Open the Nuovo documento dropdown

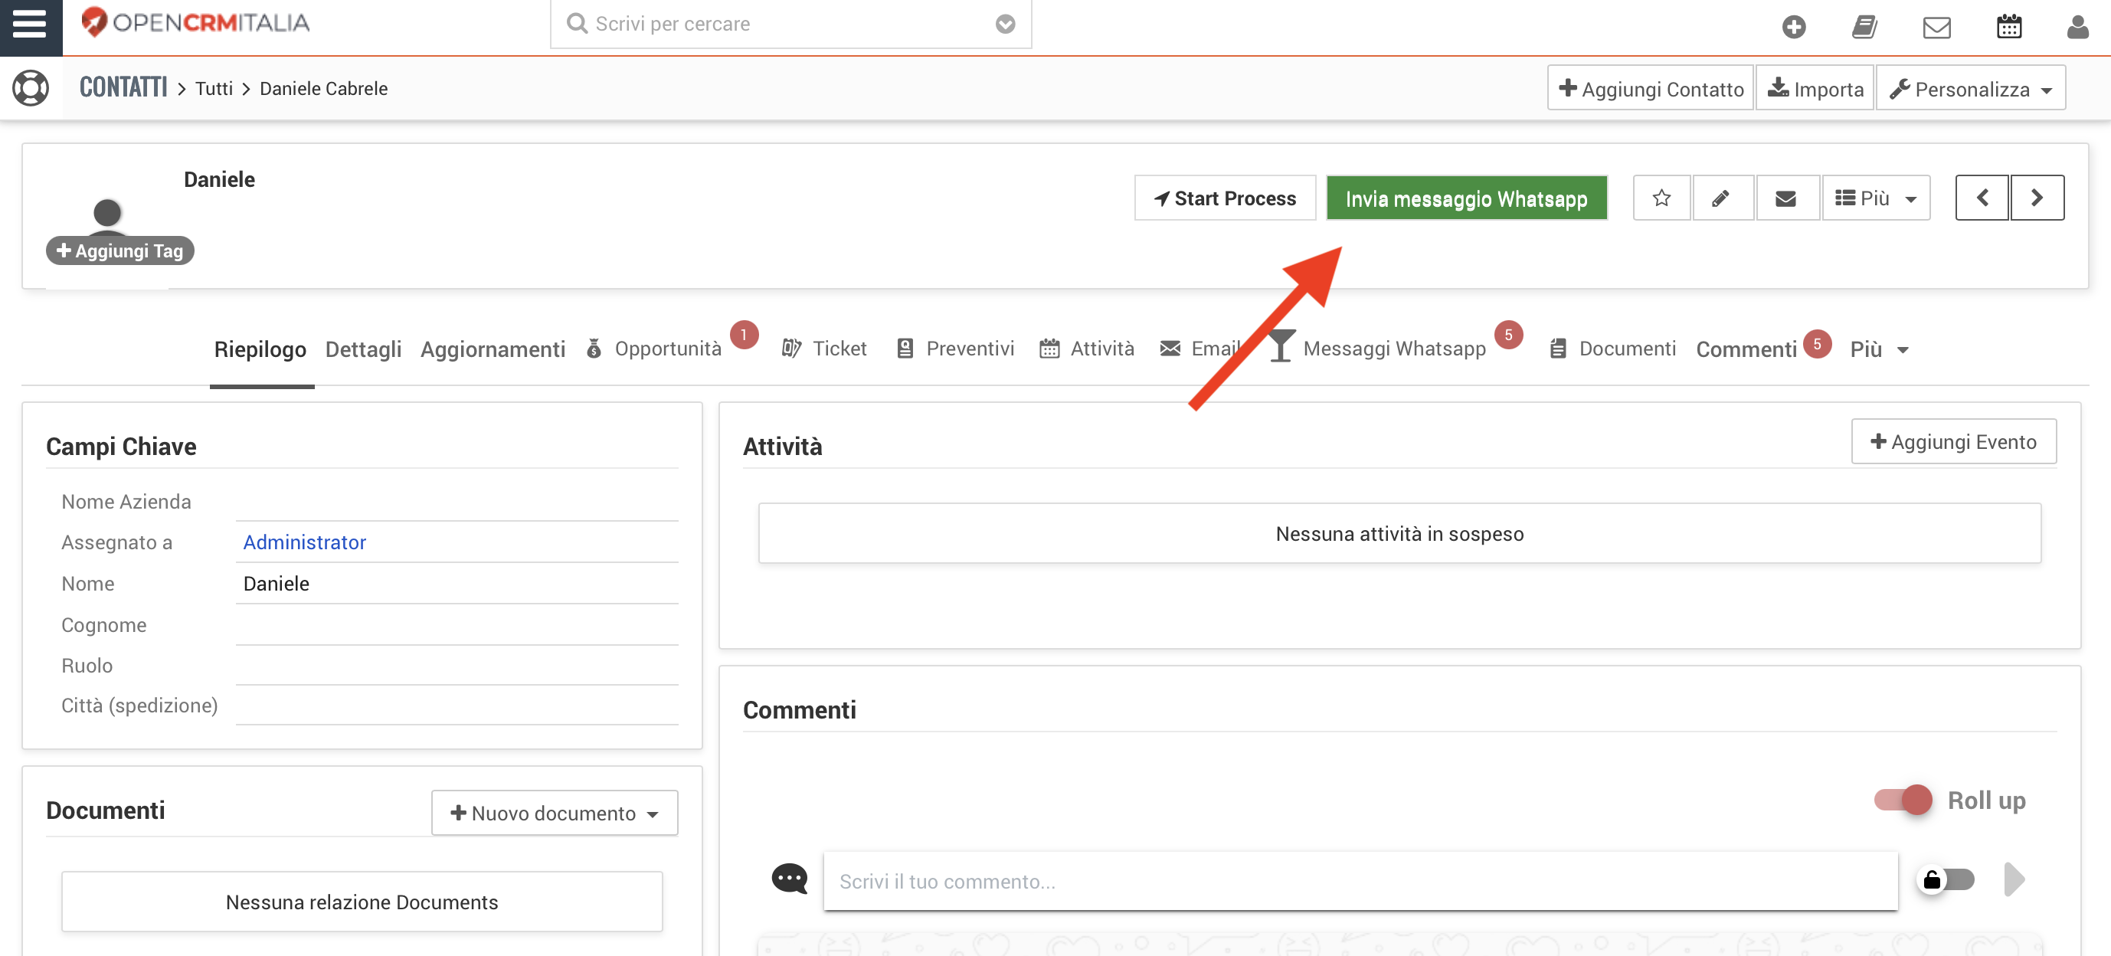(x=554, y=813)
